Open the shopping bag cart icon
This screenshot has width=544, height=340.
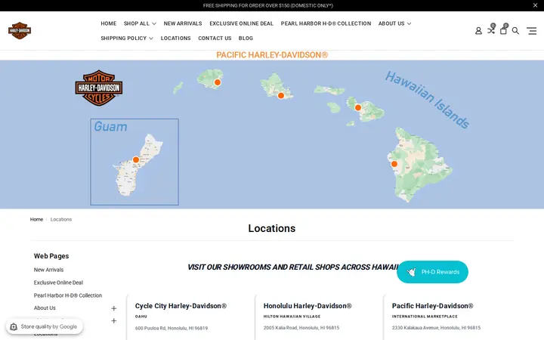[x=503, y=31]
